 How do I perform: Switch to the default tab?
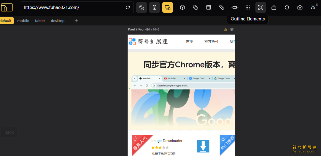(x=6, y=21)
